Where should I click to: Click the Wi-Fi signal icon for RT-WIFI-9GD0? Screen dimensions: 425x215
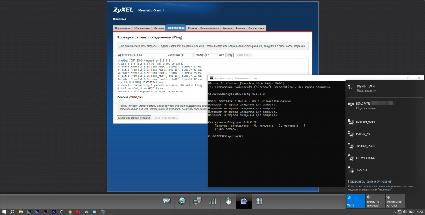pyautogui.click(x=351, y=158)
